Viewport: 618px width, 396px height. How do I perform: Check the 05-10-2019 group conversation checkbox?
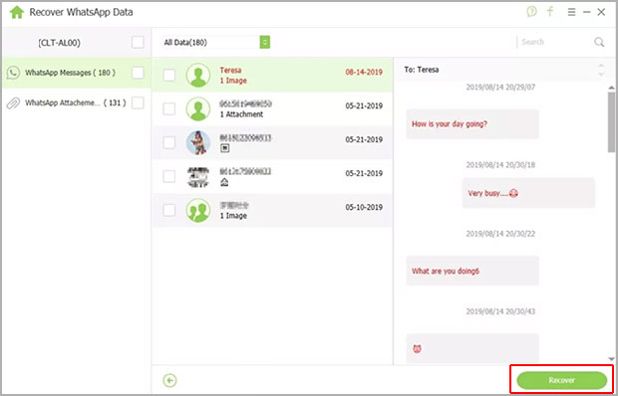[169, 210]
